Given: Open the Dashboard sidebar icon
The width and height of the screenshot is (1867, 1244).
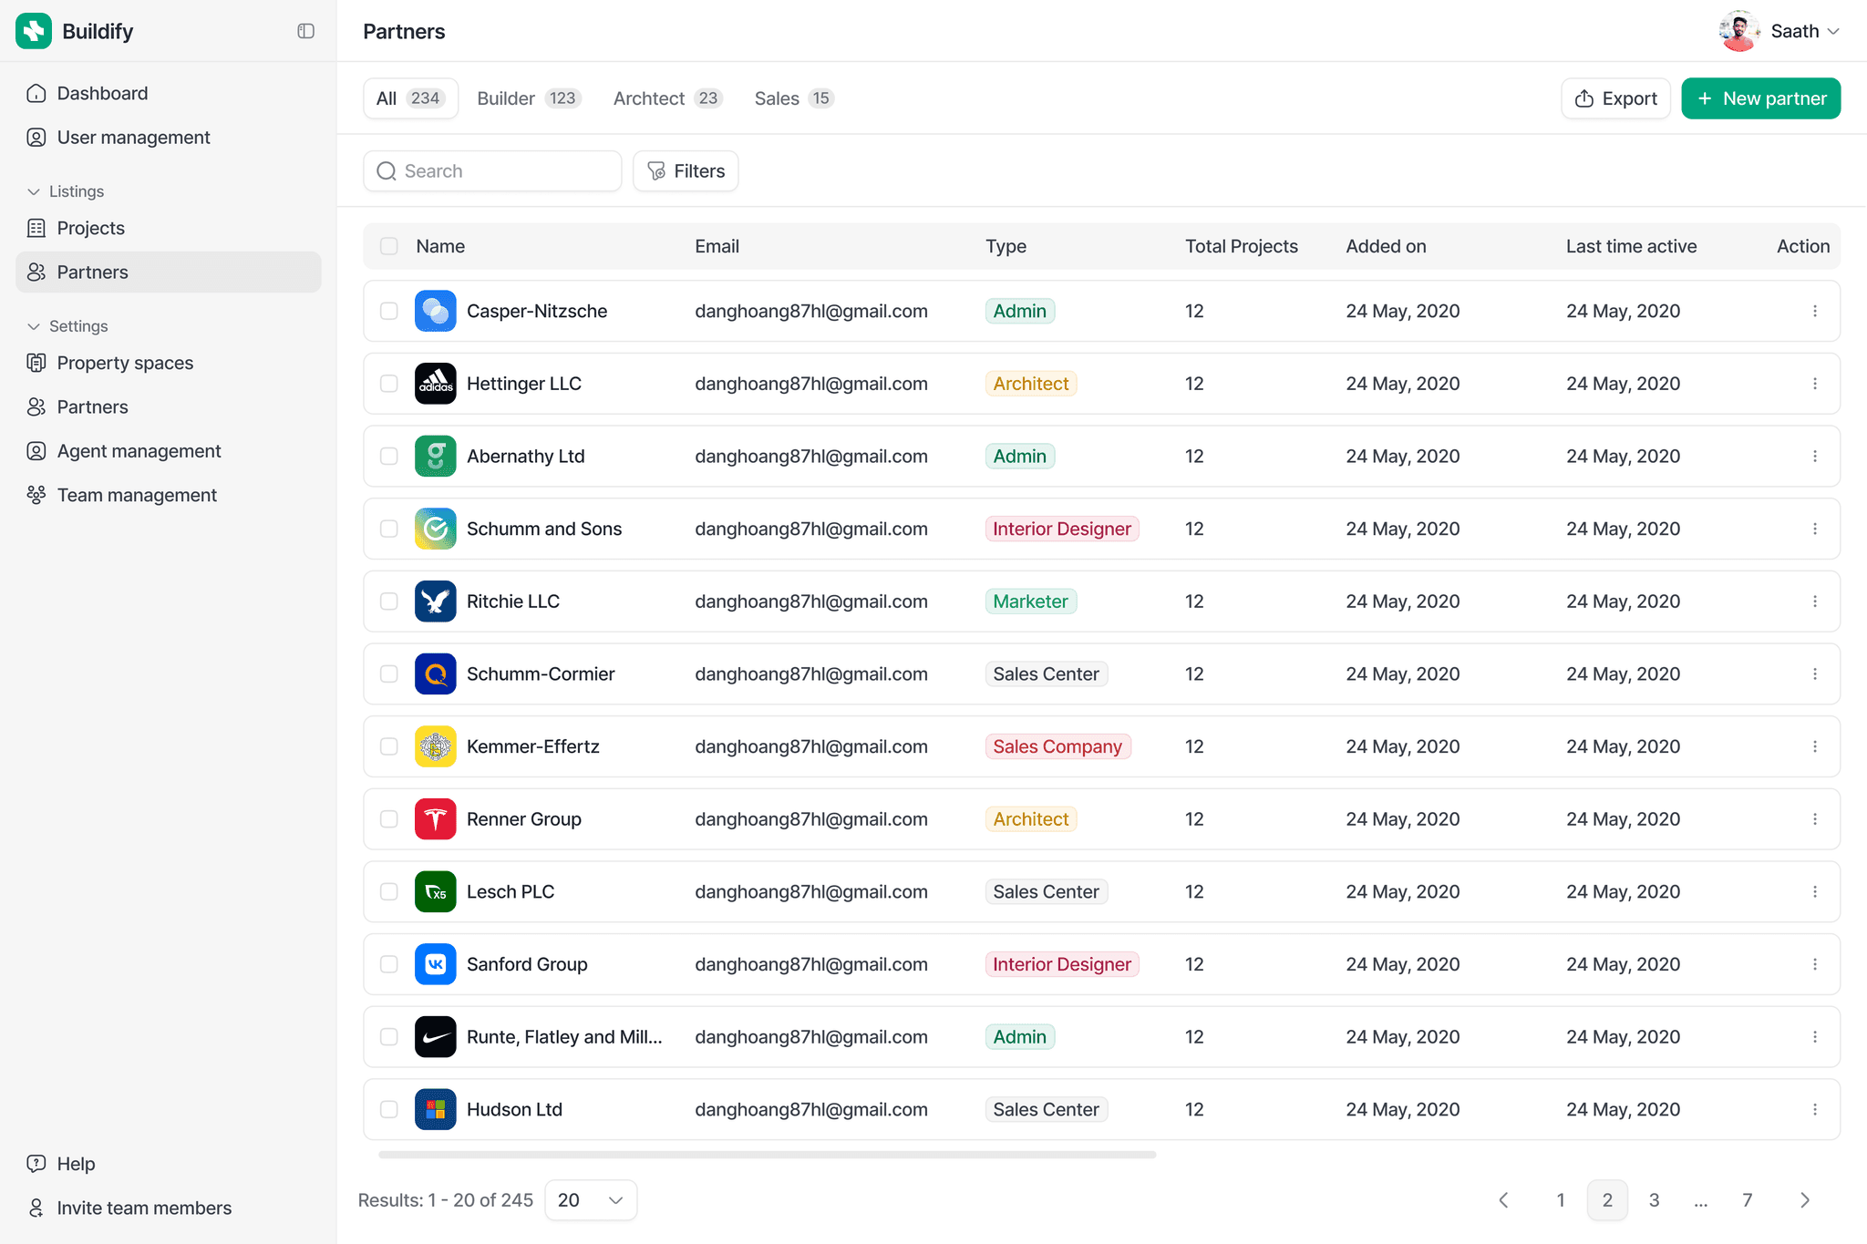Looking at the screenshot, I should (36, 93).
